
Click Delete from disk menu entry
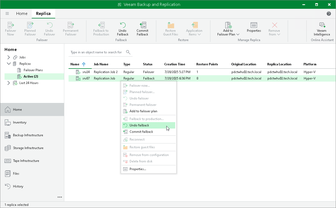(x=149, y=161)
